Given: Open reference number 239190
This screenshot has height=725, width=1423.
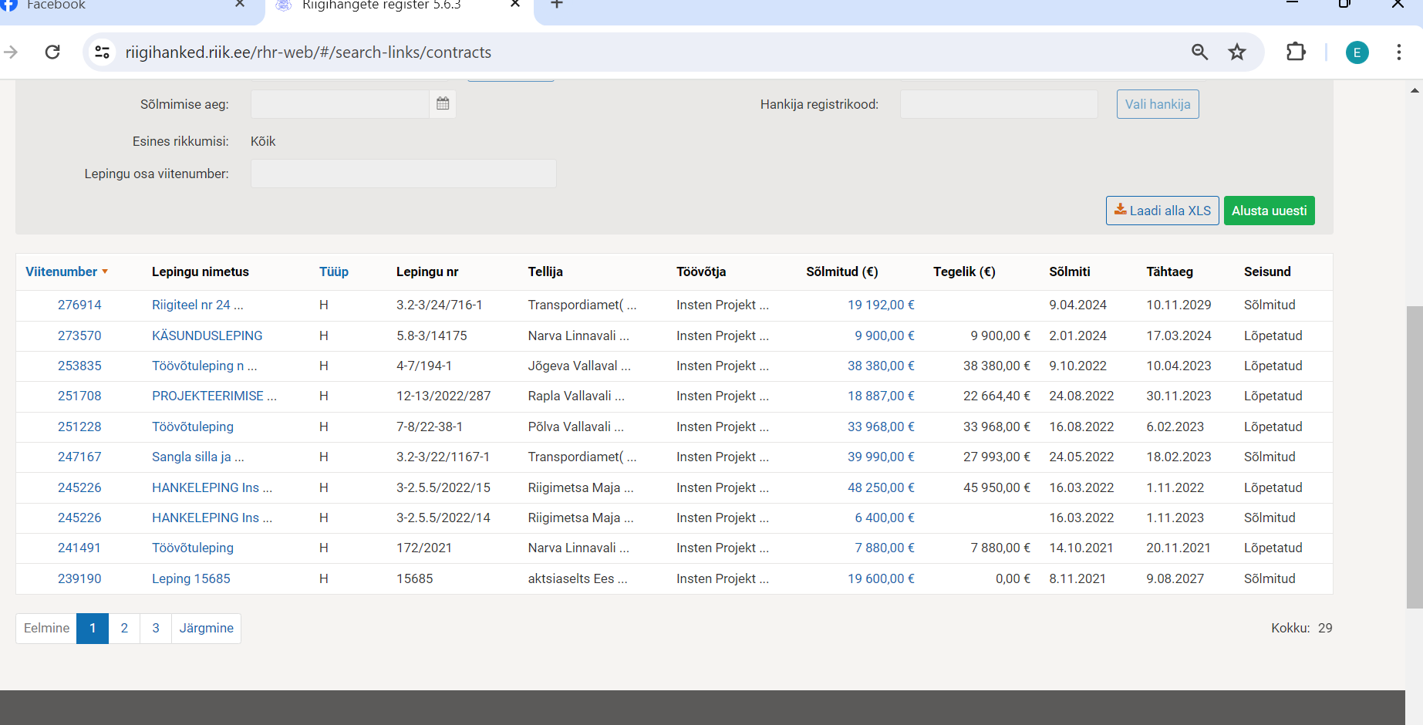Looking at the screenshot, I should click(79, 578).
